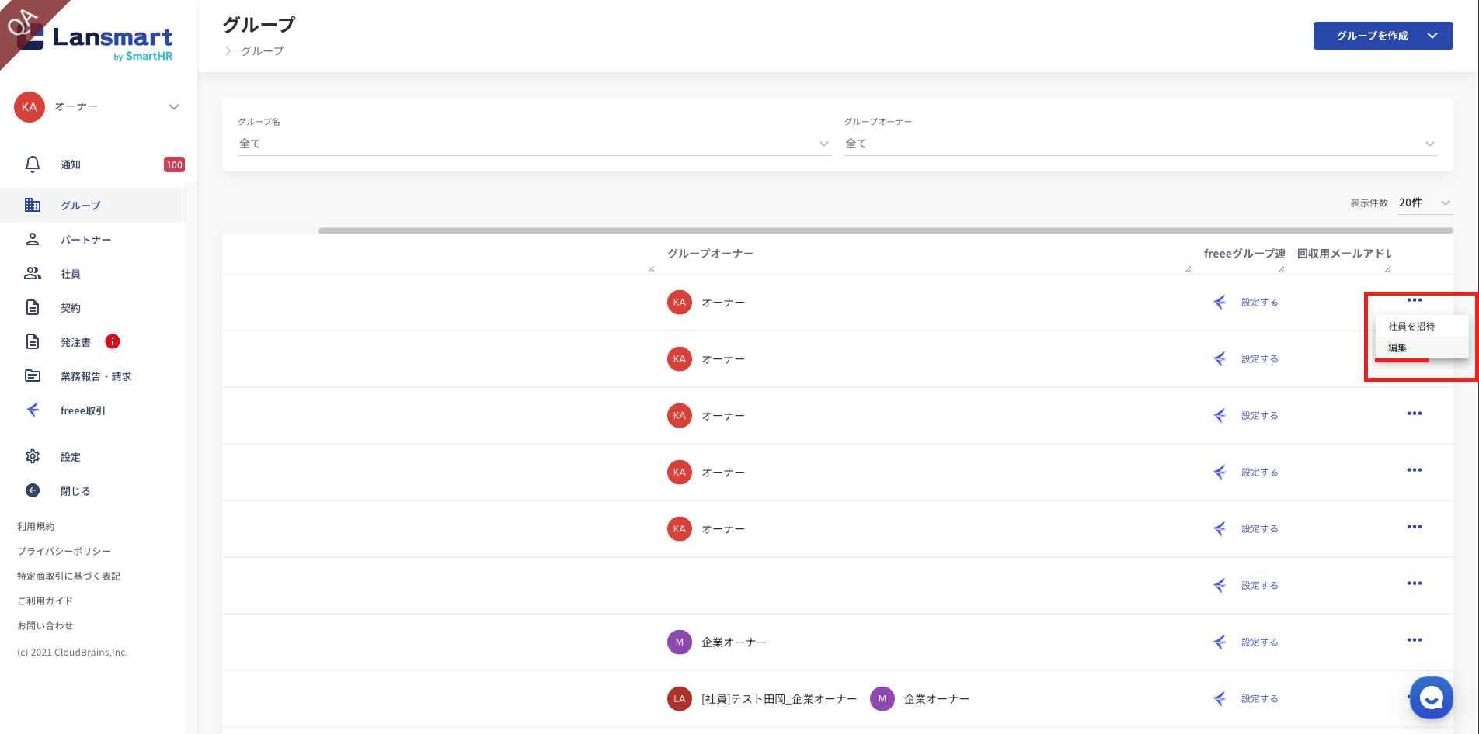The width and height of the screenshot is (1479, 734).
Task: Click the gear icon for 設定
Action: [33, 456]
